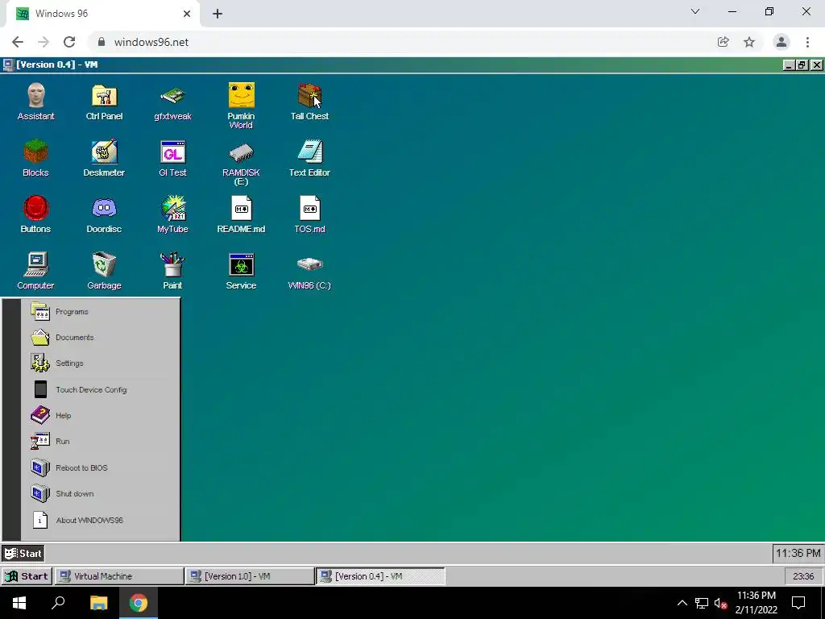Image resolution: width=825 pixels, height=619 pixels.
Task: Select Touch Device Config menu entry
Action: (101, 389)
